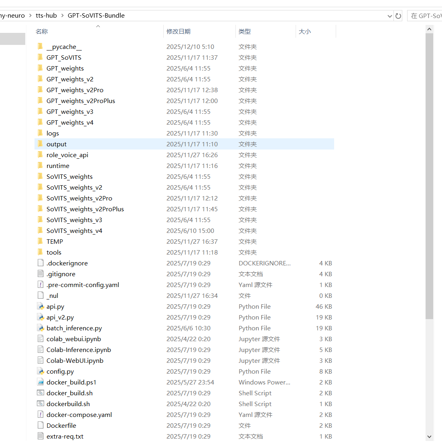Screen dimensions: 442x445
Task: Click the config.py Python file icon
Action: 40,372
